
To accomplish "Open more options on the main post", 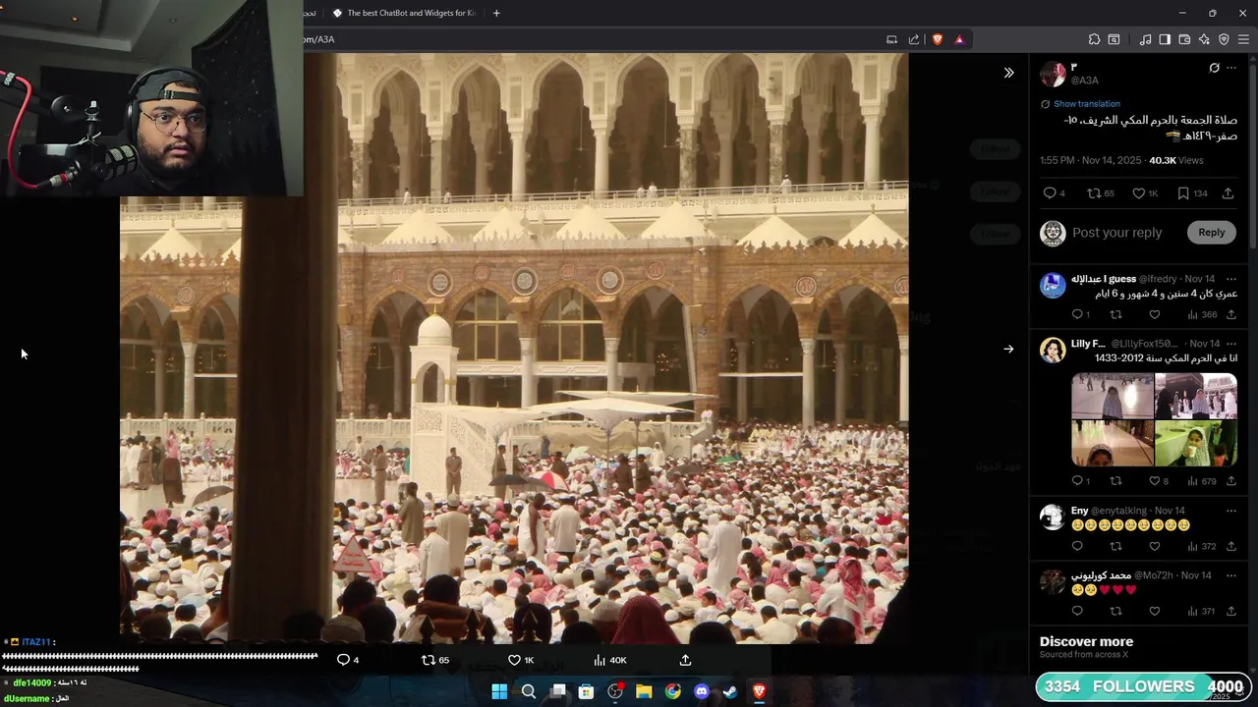I will point(1231,68).
